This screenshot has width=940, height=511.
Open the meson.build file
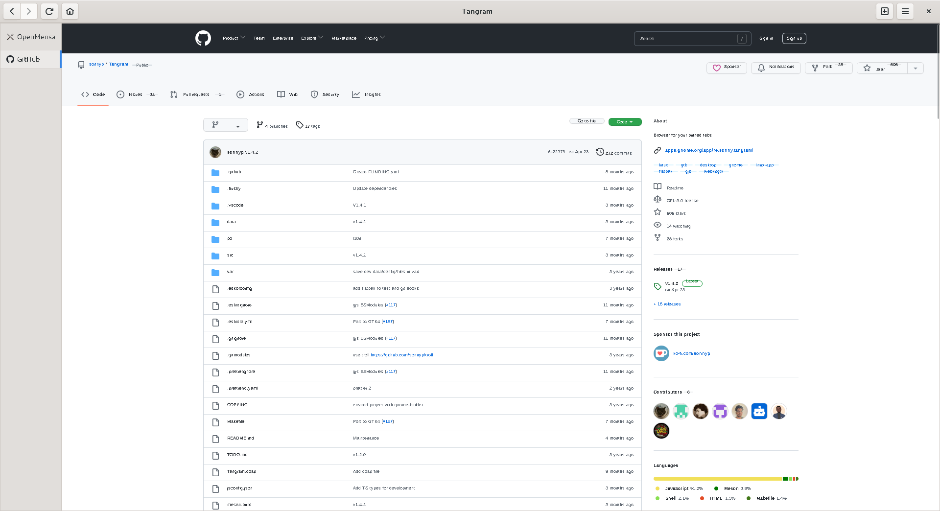click(x=239, y=505)
